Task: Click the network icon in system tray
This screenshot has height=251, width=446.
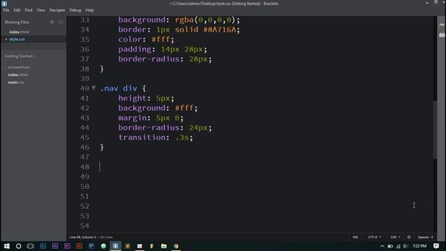Action: click(x=398, y=246)
